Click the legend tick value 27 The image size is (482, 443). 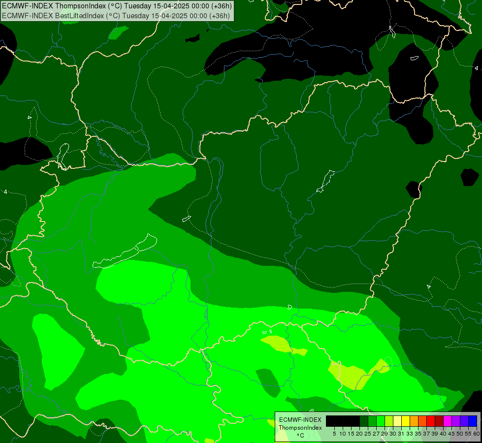click(376, 434)
